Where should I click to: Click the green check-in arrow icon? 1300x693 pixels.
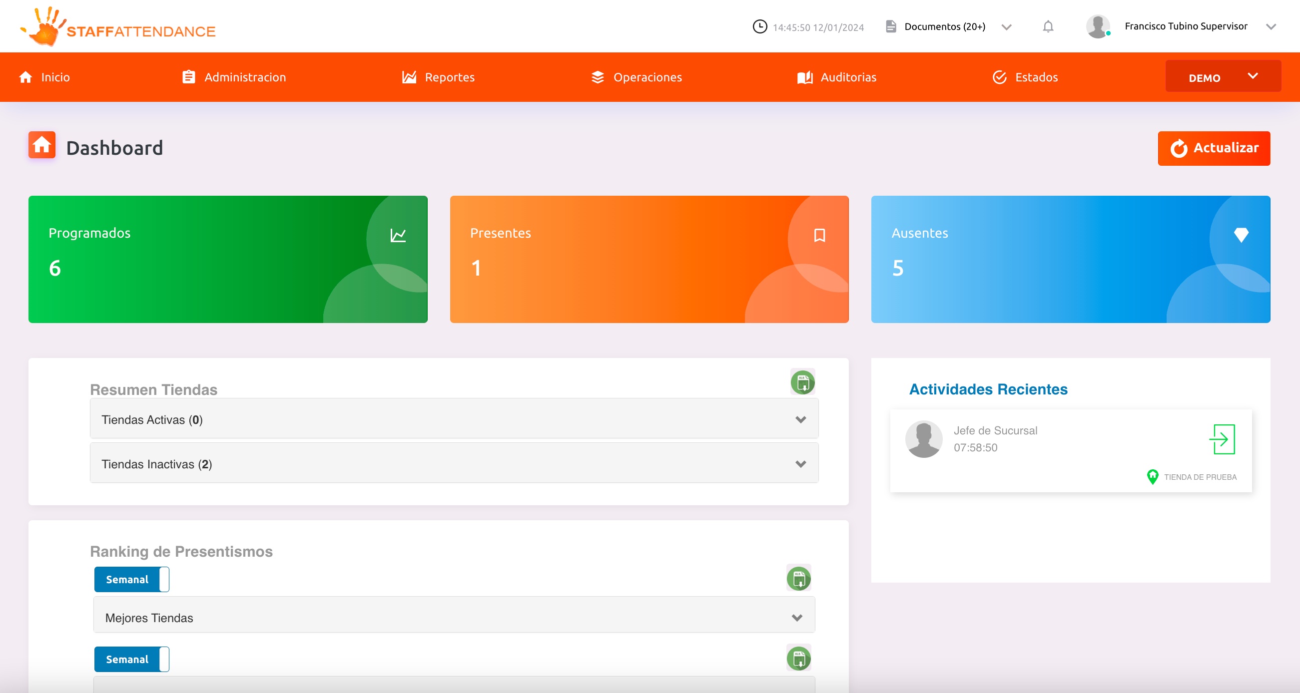coord(1222,439)
